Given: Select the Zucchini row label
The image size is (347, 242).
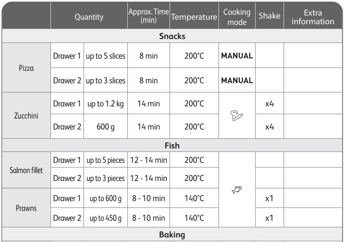Looking at the screenshot, I should [26, 116].
